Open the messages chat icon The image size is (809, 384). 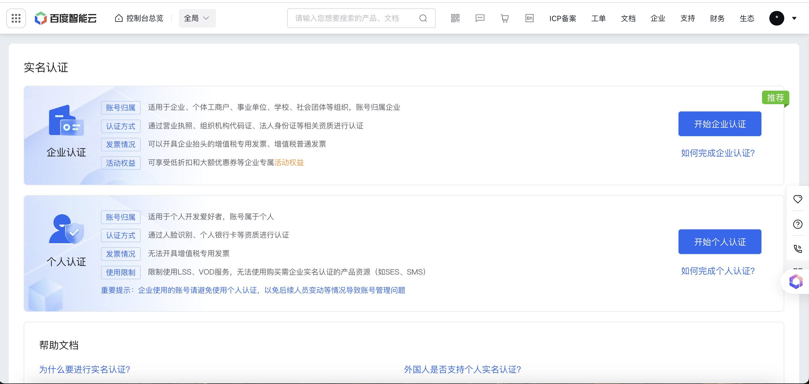[x=480, y=18]
